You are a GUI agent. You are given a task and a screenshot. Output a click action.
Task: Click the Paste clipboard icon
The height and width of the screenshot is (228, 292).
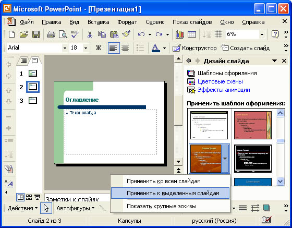click(114, 34)
